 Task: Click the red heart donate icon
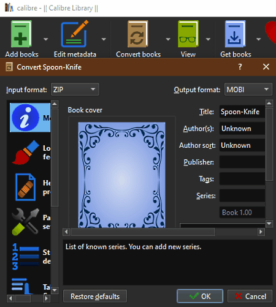click(271, 32)
